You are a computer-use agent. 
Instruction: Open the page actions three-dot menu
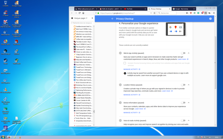point(151,13)
